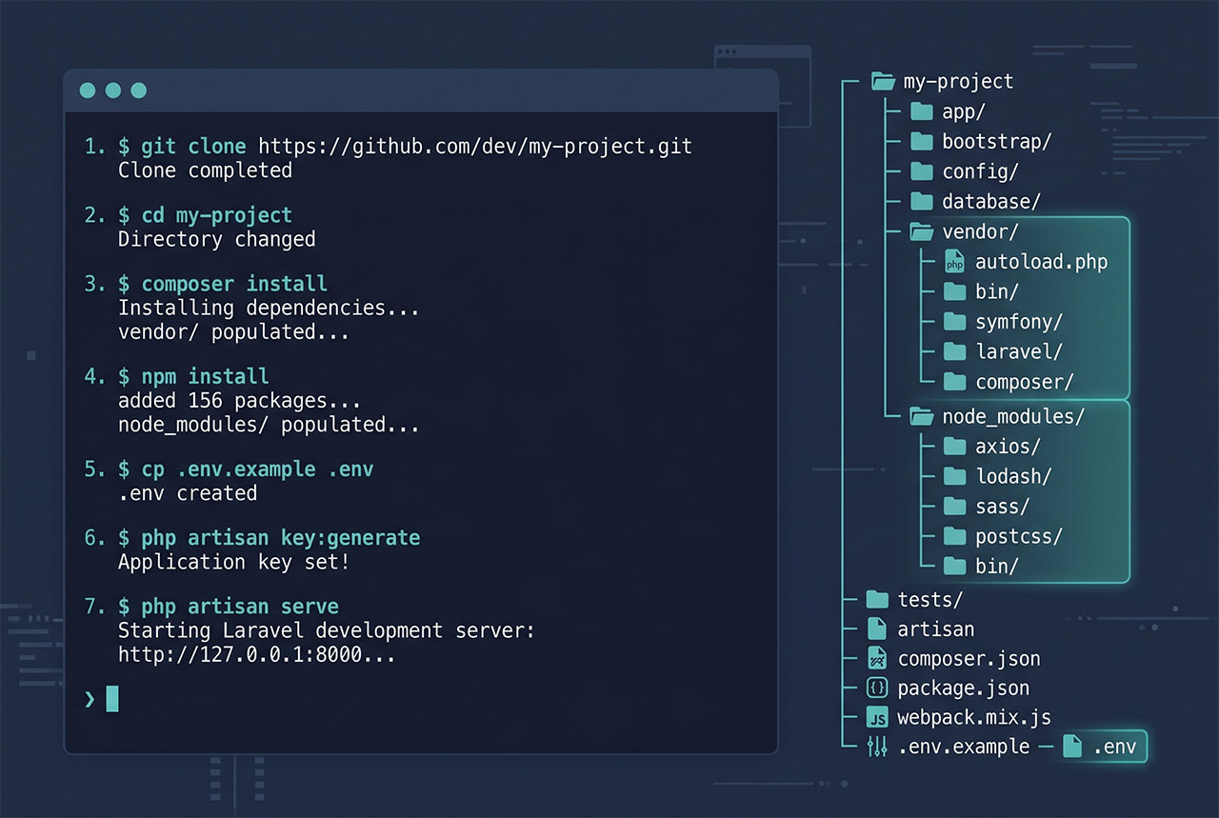Click the 'git clone' command text
Image resolution: width=1219 pixels, height=818 pixels.
193,147
